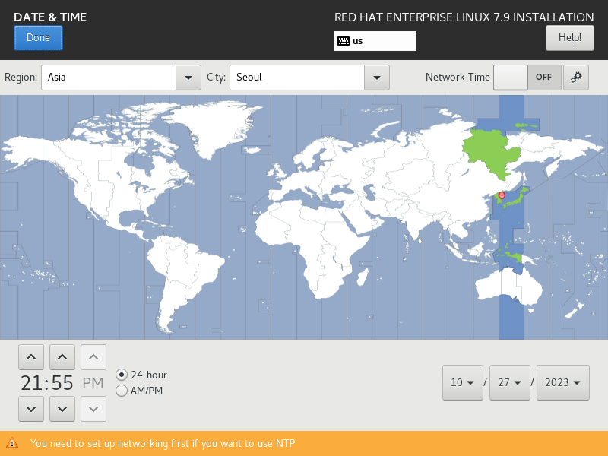Decrease the hours value
The width and height of the screenshot is (608, 456).
tap(31, 409)
